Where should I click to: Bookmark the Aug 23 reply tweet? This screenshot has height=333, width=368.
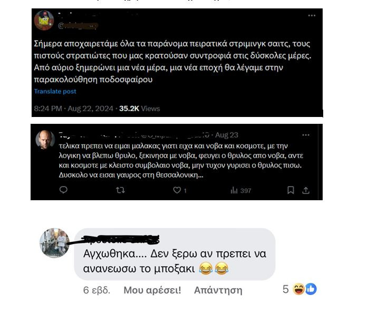[291, 190]
